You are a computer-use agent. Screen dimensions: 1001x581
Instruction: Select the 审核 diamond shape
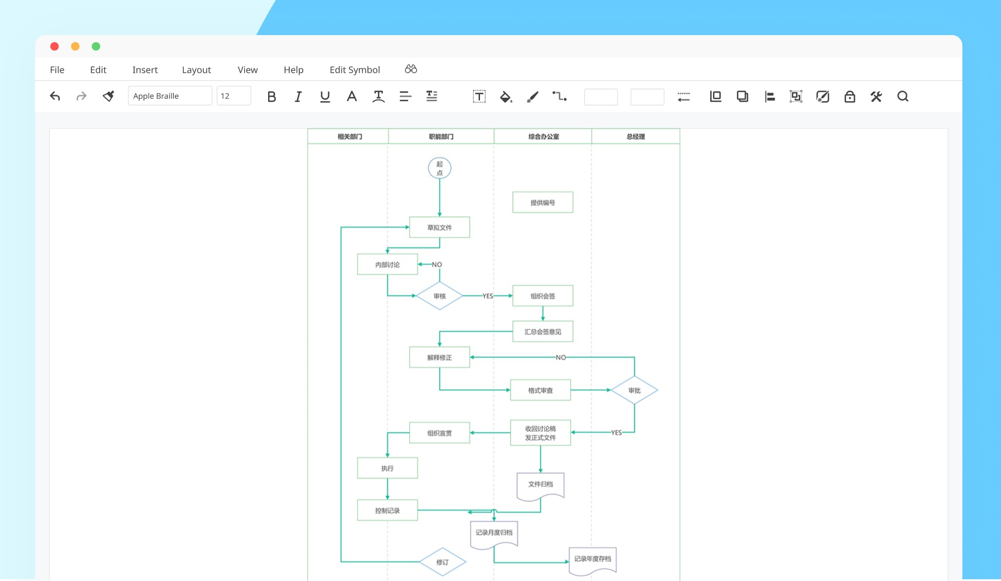(440, 296)
